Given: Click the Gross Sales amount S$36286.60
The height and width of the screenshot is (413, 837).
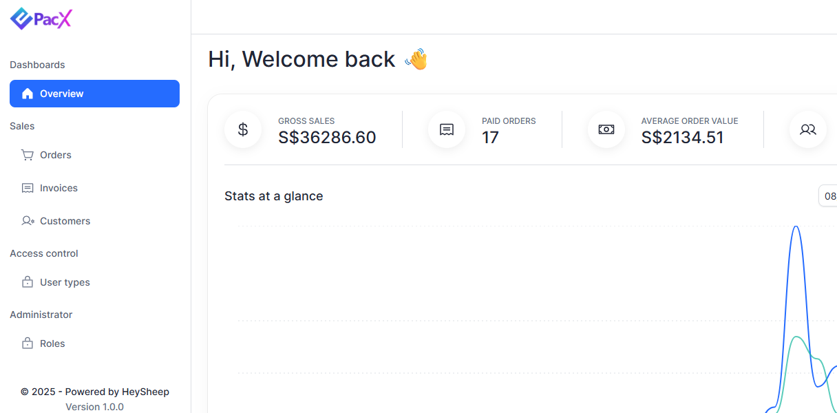Looking at the screenshot, I should [327, 138].
